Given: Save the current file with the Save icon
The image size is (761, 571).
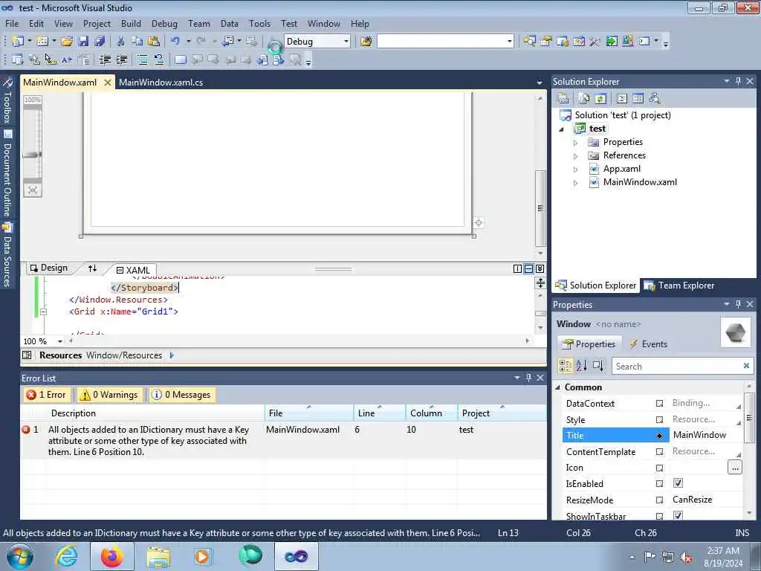Looking at the screenshot, I should (x=83, y=42).
